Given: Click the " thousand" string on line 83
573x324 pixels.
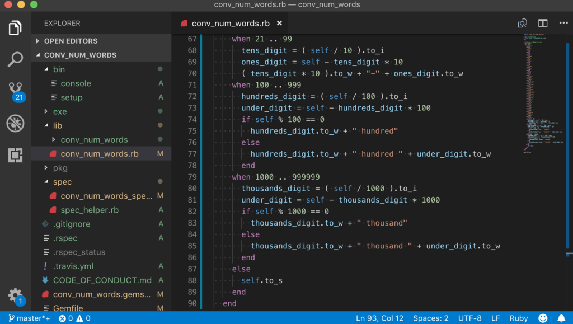Looking at the screenshot, I should [382, 223].
